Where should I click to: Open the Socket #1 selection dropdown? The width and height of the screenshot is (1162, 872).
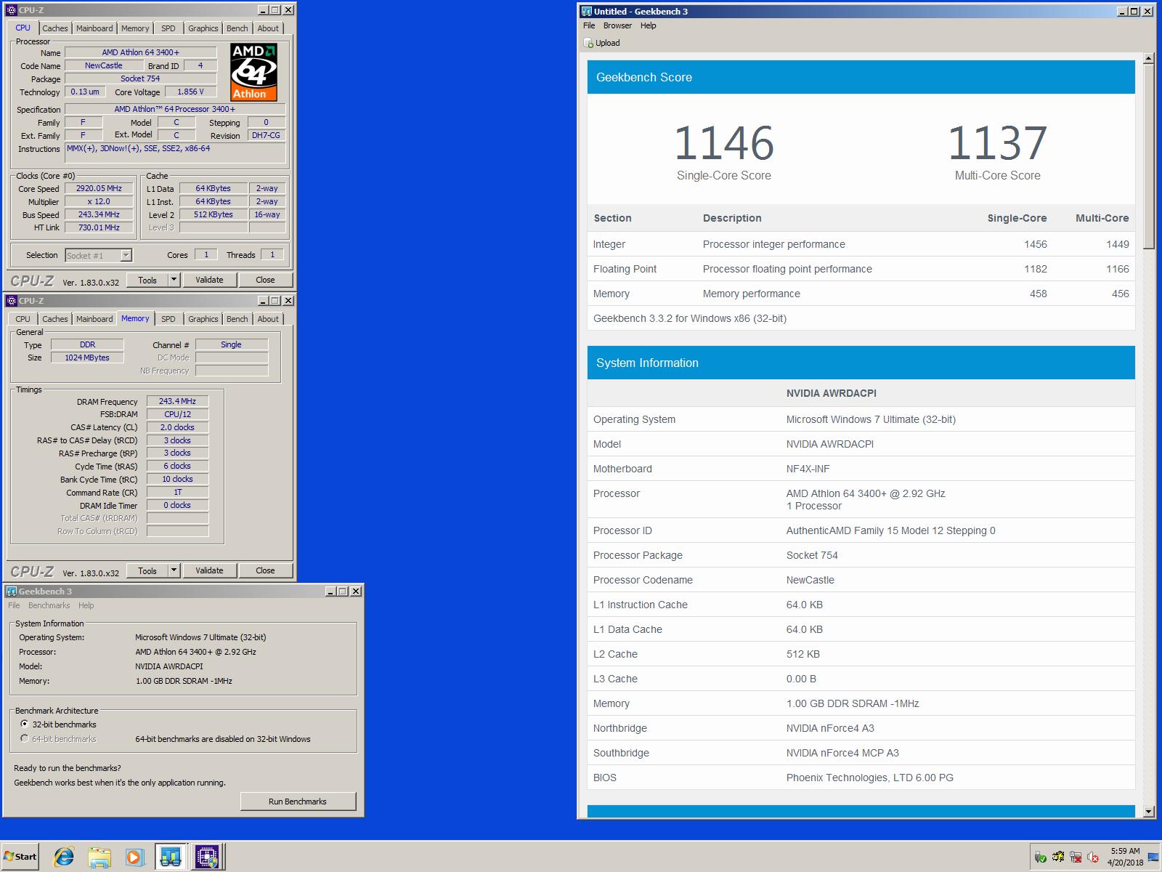coord(126,255)
